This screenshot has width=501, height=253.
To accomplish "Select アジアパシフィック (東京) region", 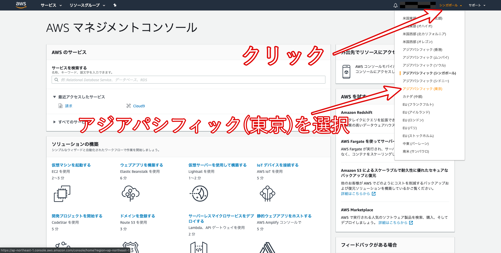I will (422, 89).
